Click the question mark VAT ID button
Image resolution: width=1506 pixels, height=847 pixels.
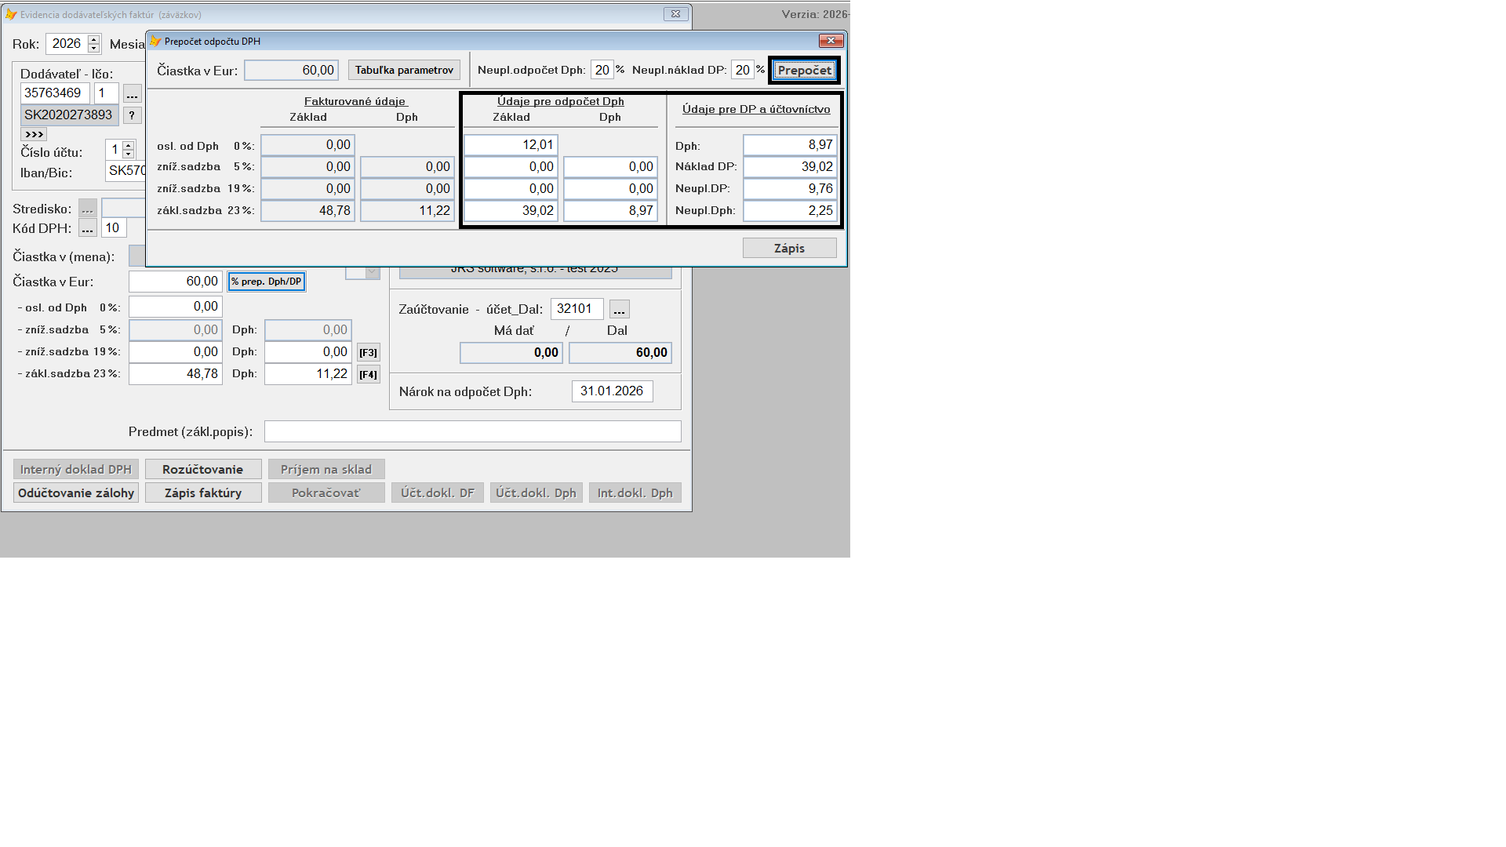tap(132, 115)
